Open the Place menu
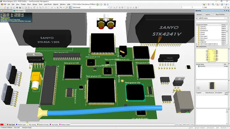The width and height of the screenshot is (230, 129). 29,4
